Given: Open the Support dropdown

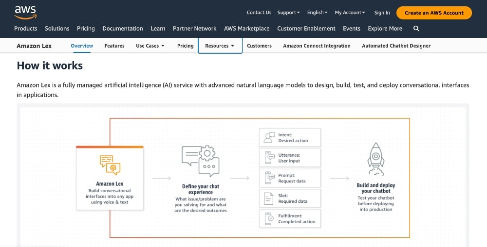Looking at the screenshot, I should 288,13.
